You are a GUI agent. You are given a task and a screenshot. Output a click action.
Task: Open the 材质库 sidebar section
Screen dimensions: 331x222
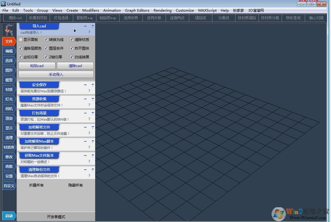pyautogui.click(x=9, y=147)
